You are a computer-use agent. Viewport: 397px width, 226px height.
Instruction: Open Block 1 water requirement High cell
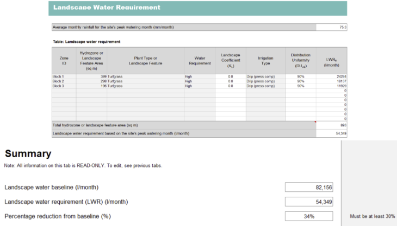(x=199, y=77)
